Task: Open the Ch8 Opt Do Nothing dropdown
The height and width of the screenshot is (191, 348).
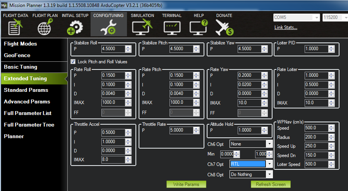Action: (x=269, y=174)
